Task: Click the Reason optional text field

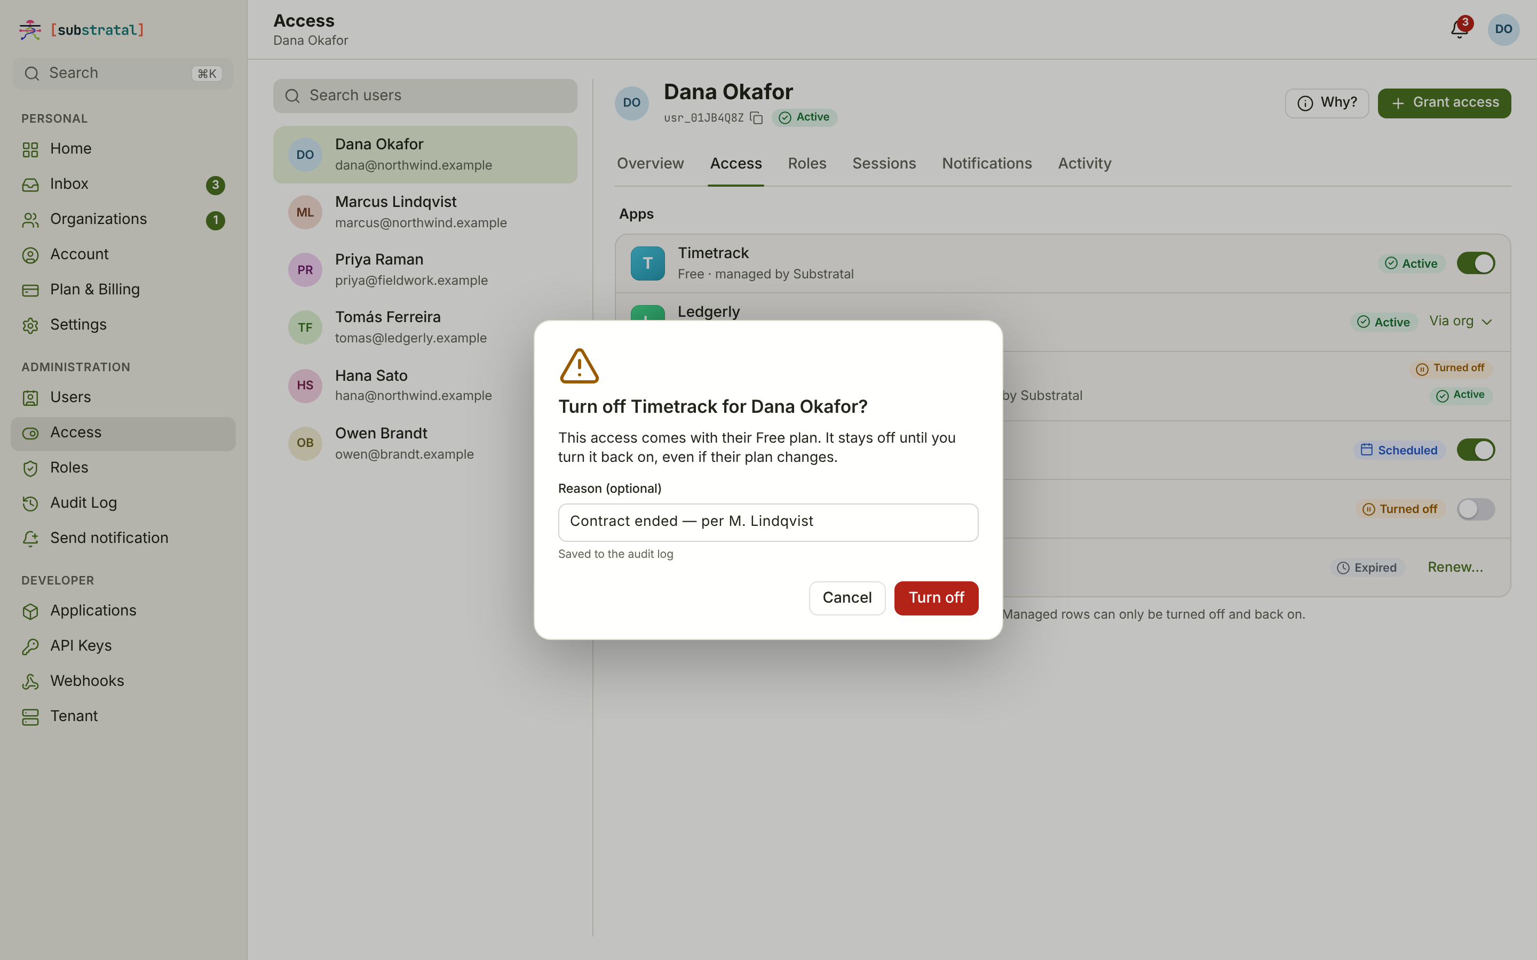Action: 768,522
